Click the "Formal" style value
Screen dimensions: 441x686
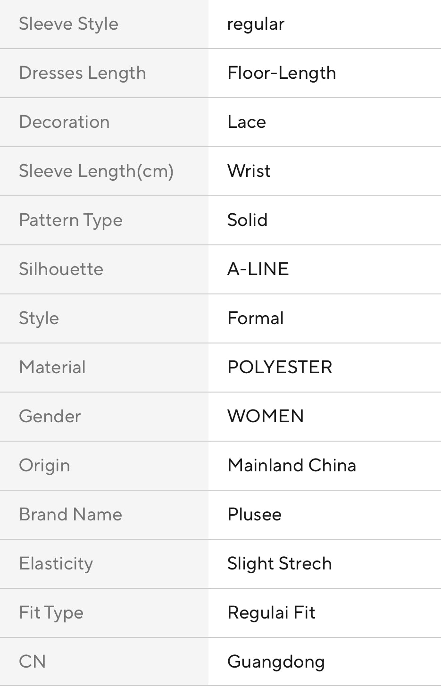click(x=256, y=318)
